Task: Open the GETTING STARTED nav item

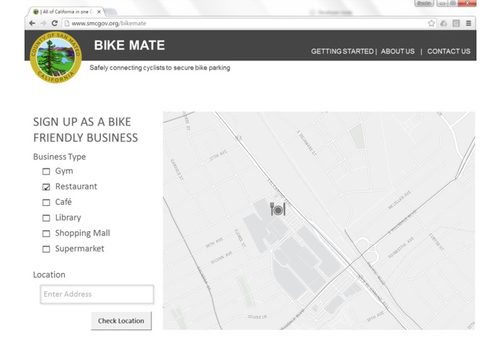Action: click(x=342, y=51)
